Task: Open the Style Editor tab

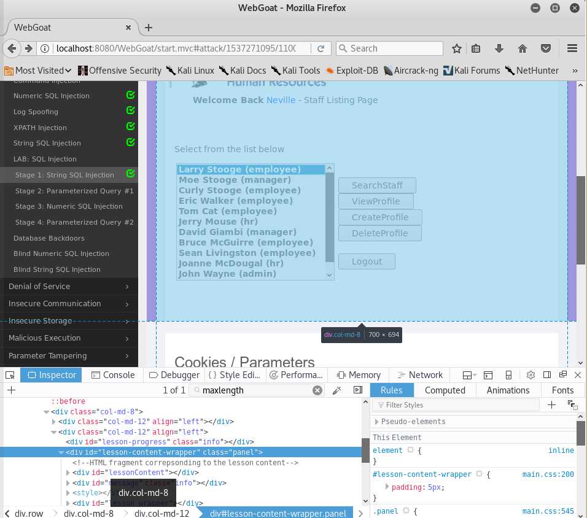Action: (x=235, y=375)
